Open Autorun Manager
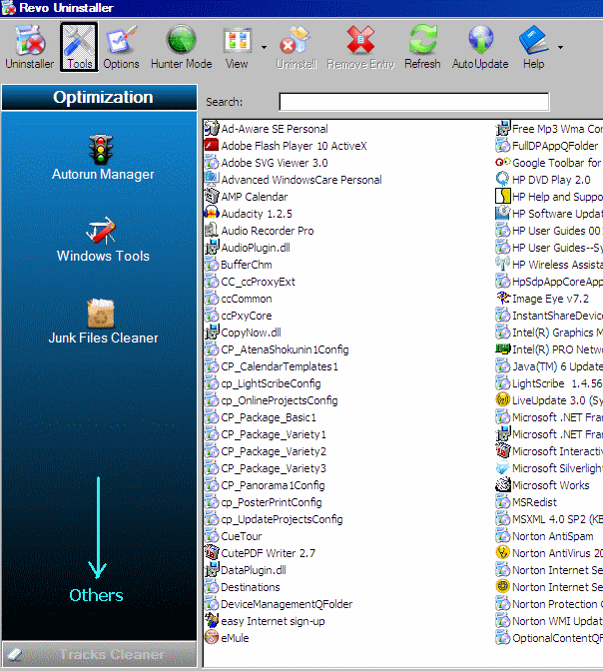The width and height of the screenshot is (603, 671). point(103,158)
